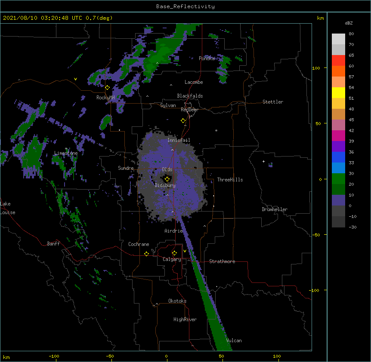The image size is (371, 362).
Task: Pick the red 65-60 dBZ legend swatch
Action: pyautogui.click(x=338, y=61)
